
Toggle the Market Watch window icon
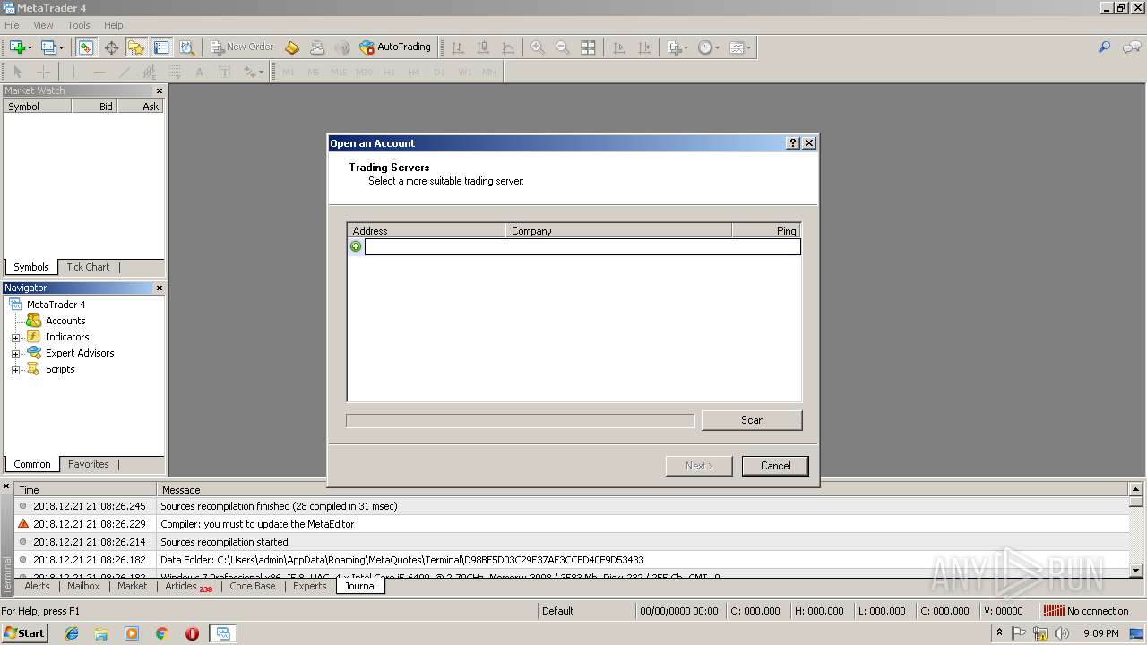(85, 47)
